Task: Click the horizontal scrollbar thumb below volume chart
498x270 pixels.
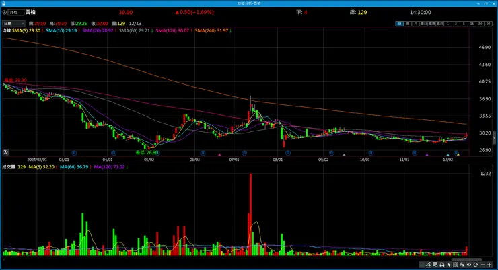Action: tap(466, 259)
